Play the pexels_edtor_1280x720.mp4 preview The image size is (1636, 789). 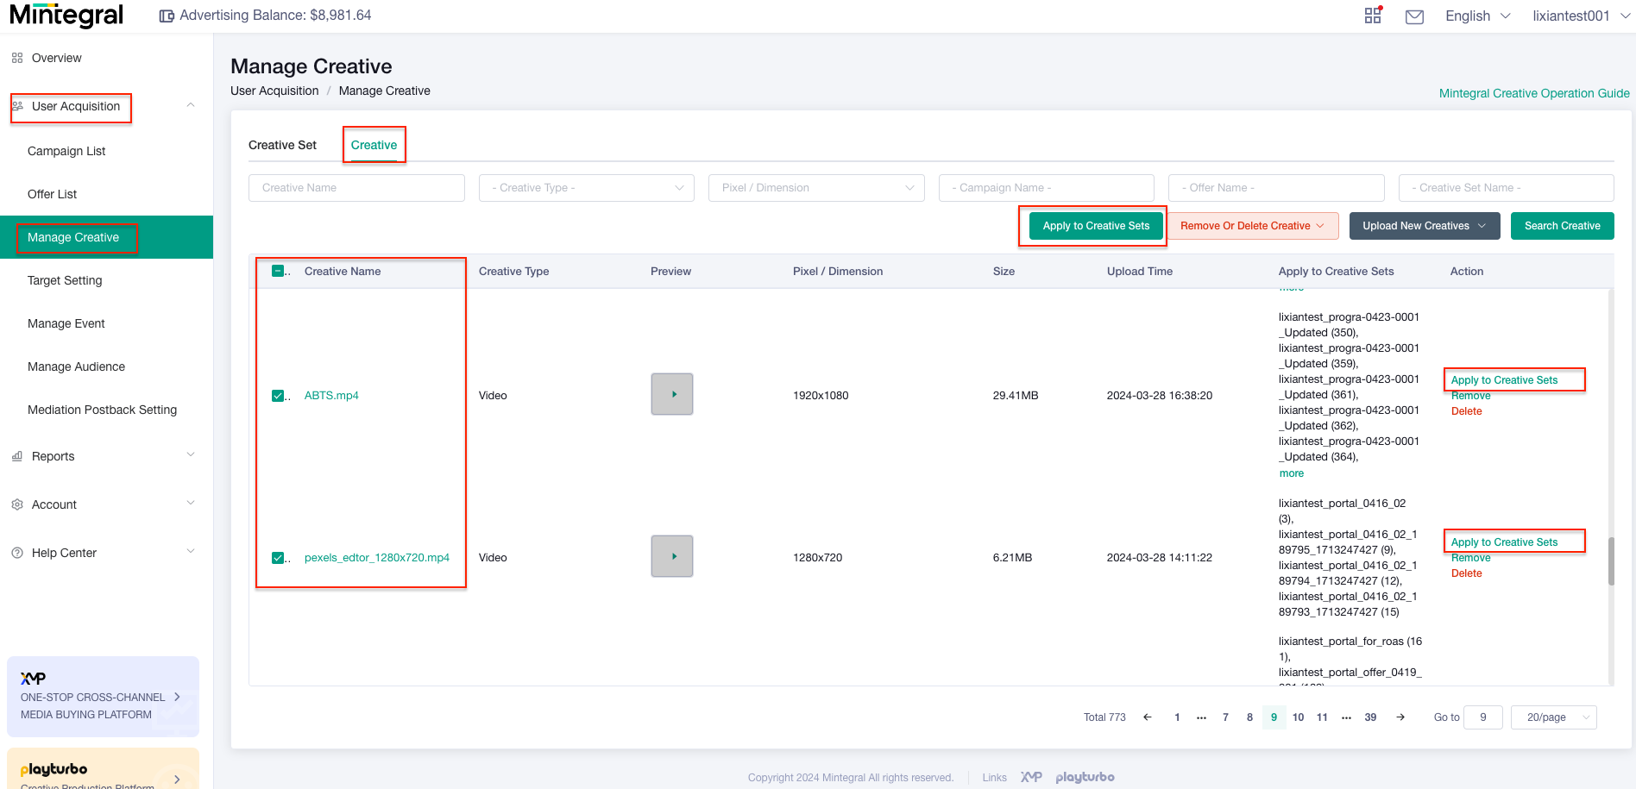[672, 556]
